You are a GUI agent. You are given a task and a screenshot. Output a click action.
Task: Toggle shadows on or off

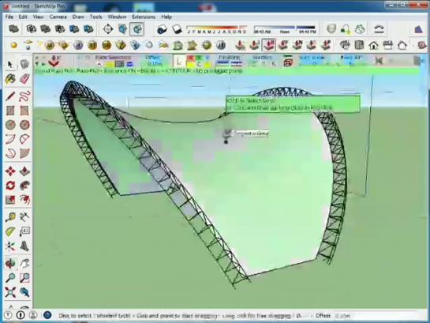pyautogui.click(x=162, y=29)
